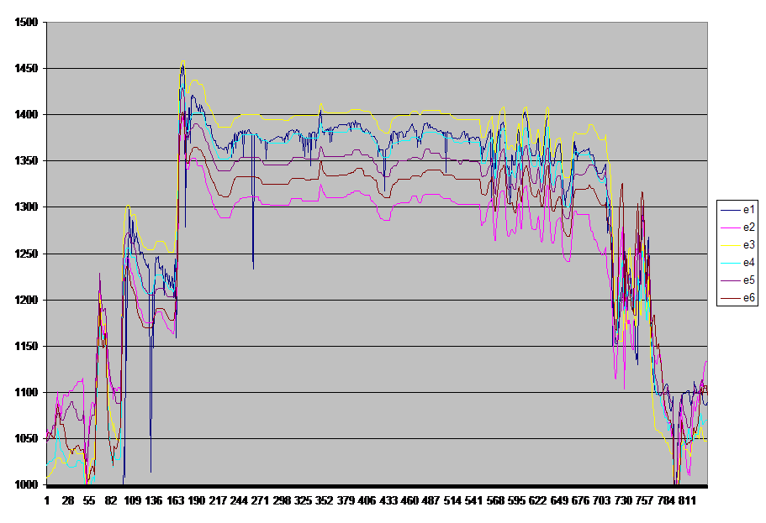The height and width of the screenshot is (523, 766).
Task: Select the e1 legend label
Action: point(748,209)
